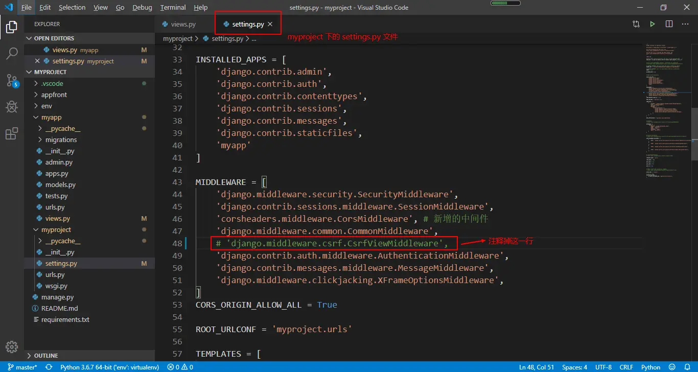The image size is (698, 372).
Task: Click settings.py in the editor breadcrumb
Action: click(x=227, y=38)
